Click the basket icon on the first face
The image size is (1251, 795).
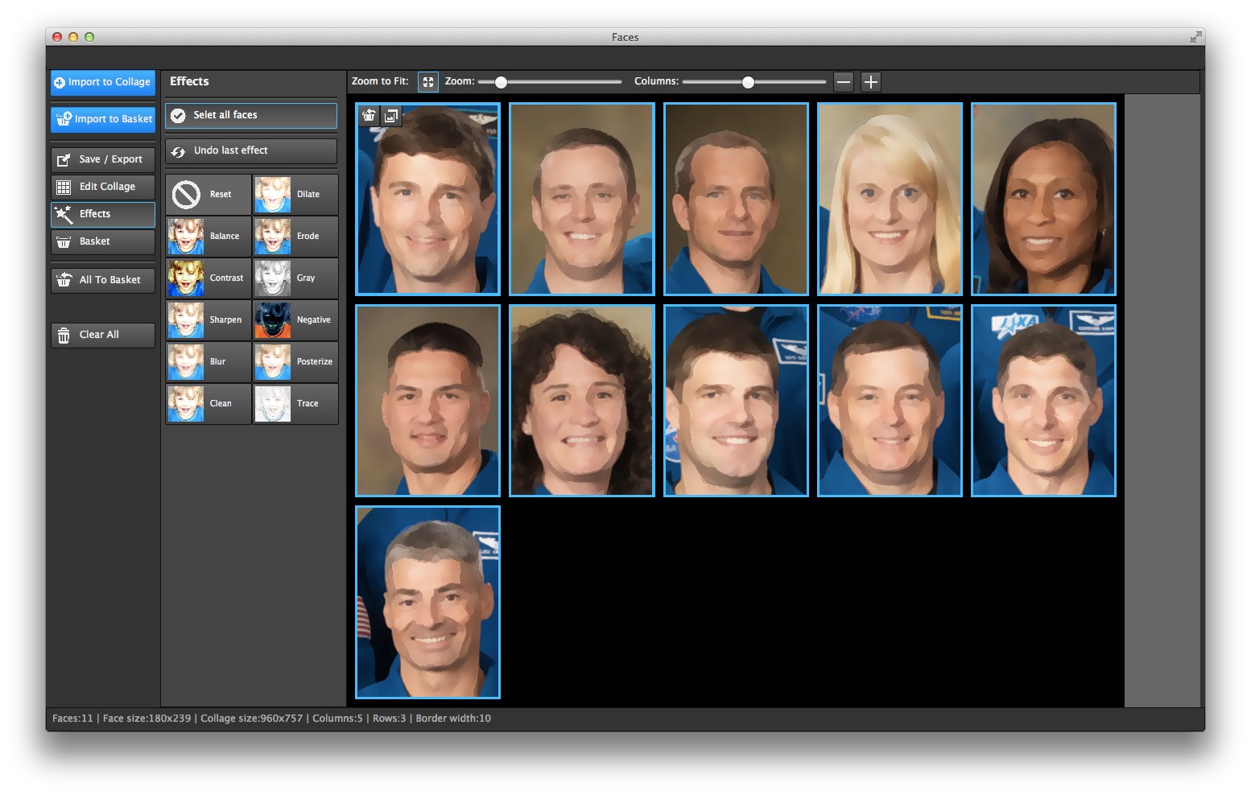point(369,116)
